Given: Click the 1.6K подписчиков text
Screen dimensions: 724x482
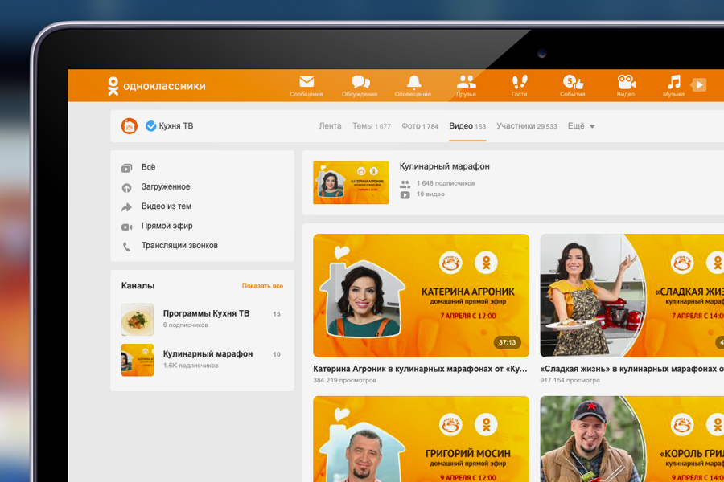Looking at the screenshot, I should click(191, 366).
